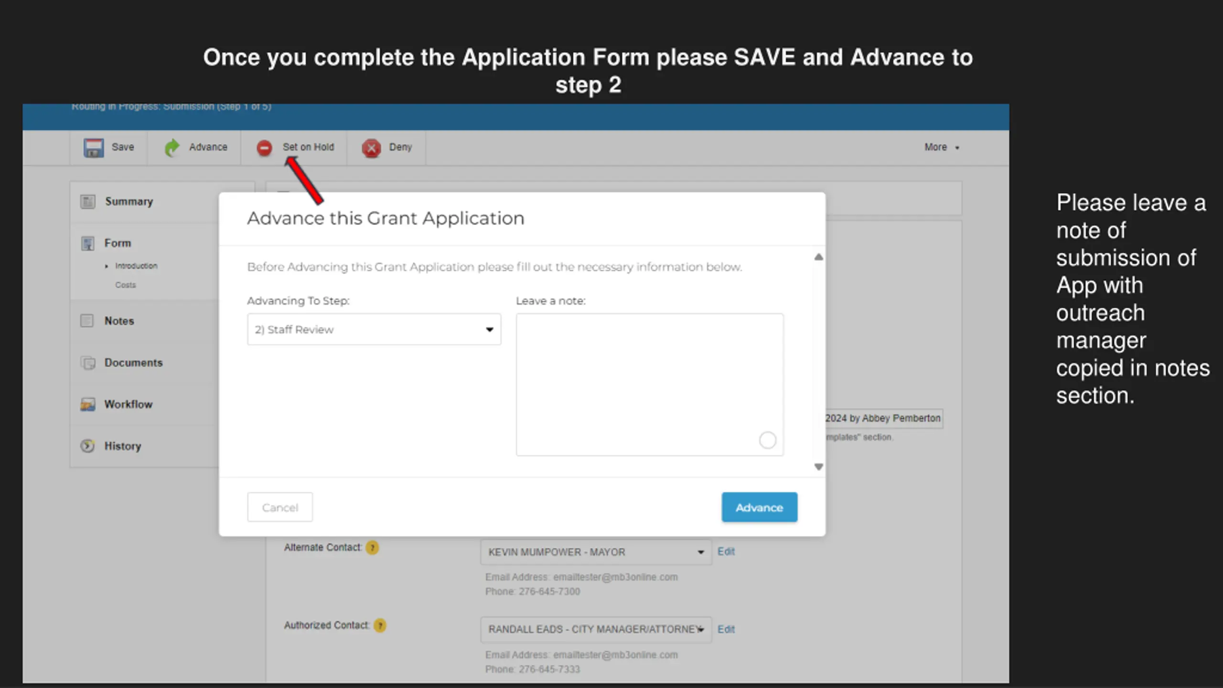Viewport: 1223px width, 688px height.
Task: Select the Costs form page
Action: click(x=125, y=285)
